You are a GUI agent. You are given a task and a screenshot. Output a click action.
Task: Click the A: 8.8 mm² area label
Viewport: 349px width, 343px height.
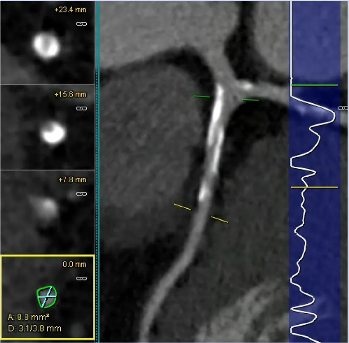pos(28,317)
